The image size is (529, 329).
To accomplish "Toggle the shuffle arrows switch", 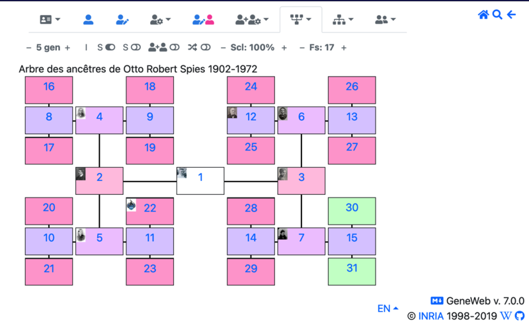I will [199, 48].
